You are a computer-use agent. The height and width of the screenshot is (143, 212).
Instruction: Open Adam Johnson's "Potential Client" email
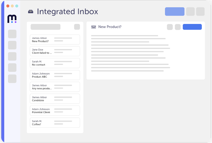[55, 111]
